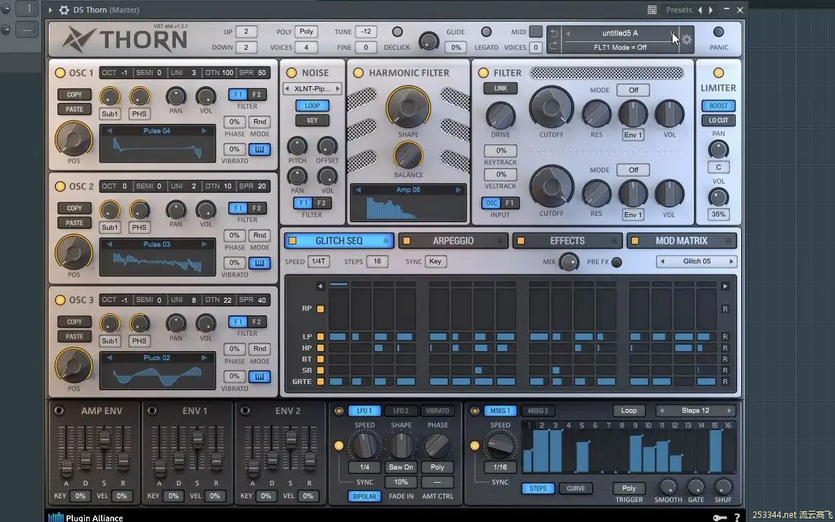Click the Noise LOOP button
The width and height of the screenshot is (835, 522).
pyautogui.click(x=312, y=106)
